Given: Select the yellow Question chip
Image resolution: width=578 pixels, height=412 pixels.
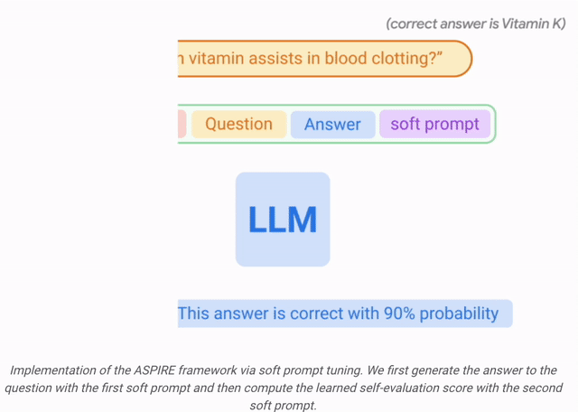Looking at the screenshot, I should tap(238, 125).
